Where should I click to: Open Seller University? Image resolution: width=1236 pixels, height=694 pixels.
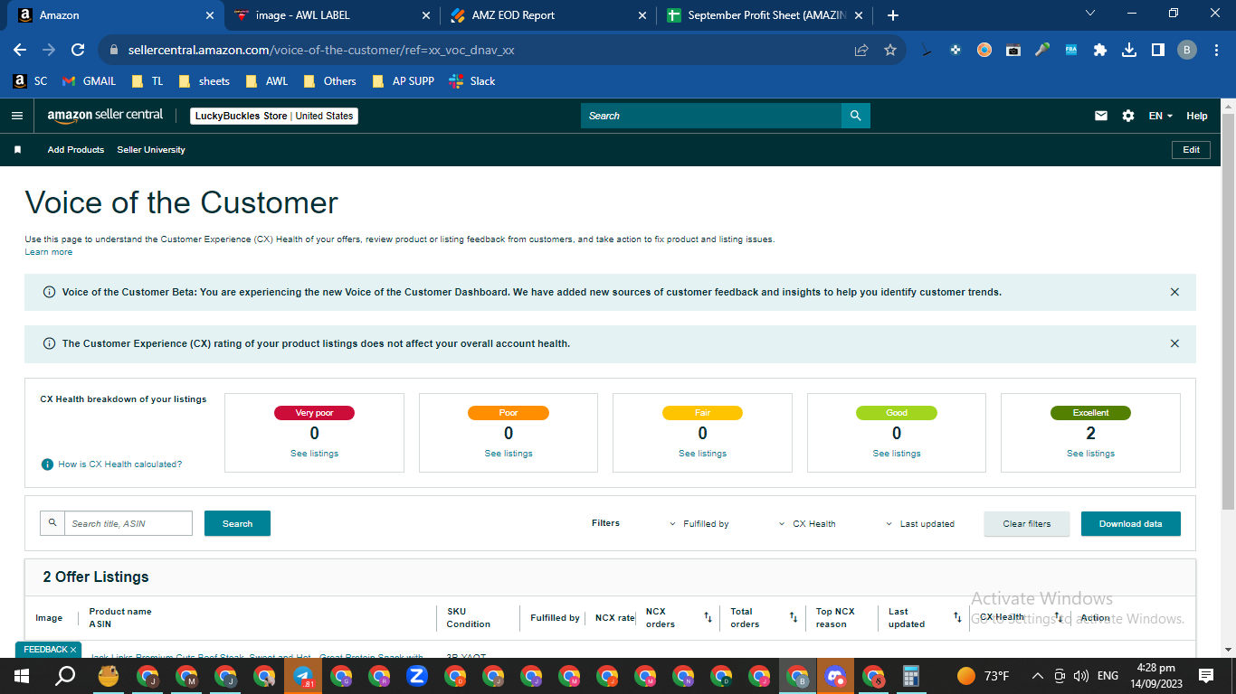coord(151,150)
